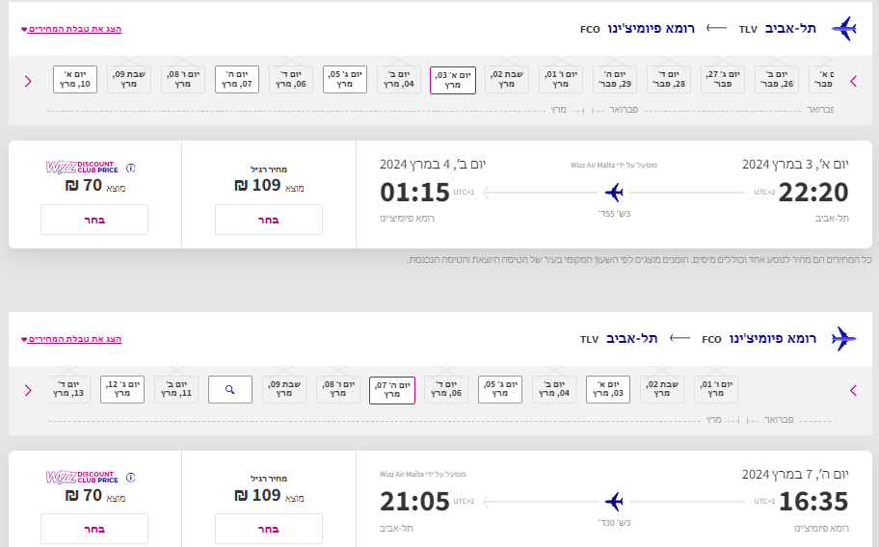Choose the Wizz Discount Club 70 price return
The height and width of the screenshot is (547, 879).
click(x=94, y=529)
